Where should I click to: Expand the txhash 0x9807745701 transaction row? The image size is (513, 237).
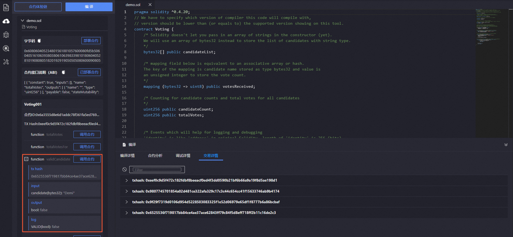coord(127,191)
